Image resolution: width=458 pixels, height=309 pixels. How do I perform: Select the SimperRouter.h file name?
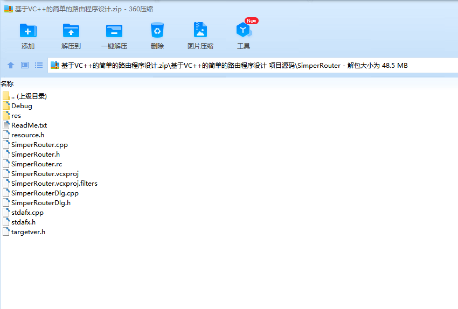pos(36,154)
